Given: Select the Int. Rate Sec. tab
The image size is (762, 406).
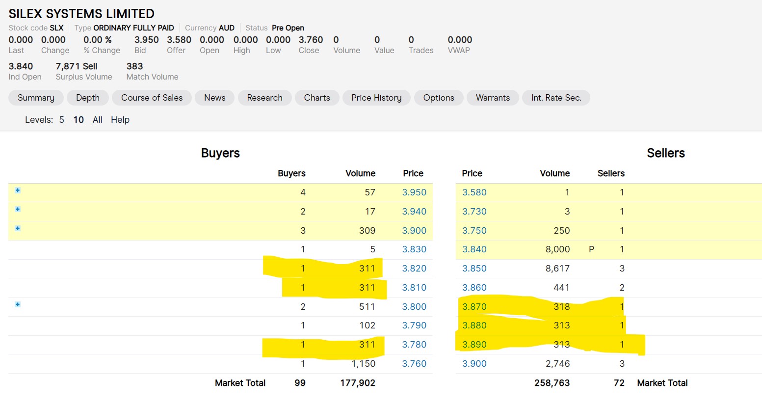Looking at the screenshot, I should click(556, 98).
